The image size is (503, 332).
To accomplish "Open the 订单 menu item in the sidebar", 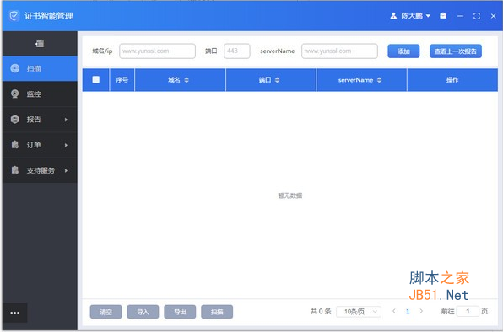I will click(x=40, y=145).
